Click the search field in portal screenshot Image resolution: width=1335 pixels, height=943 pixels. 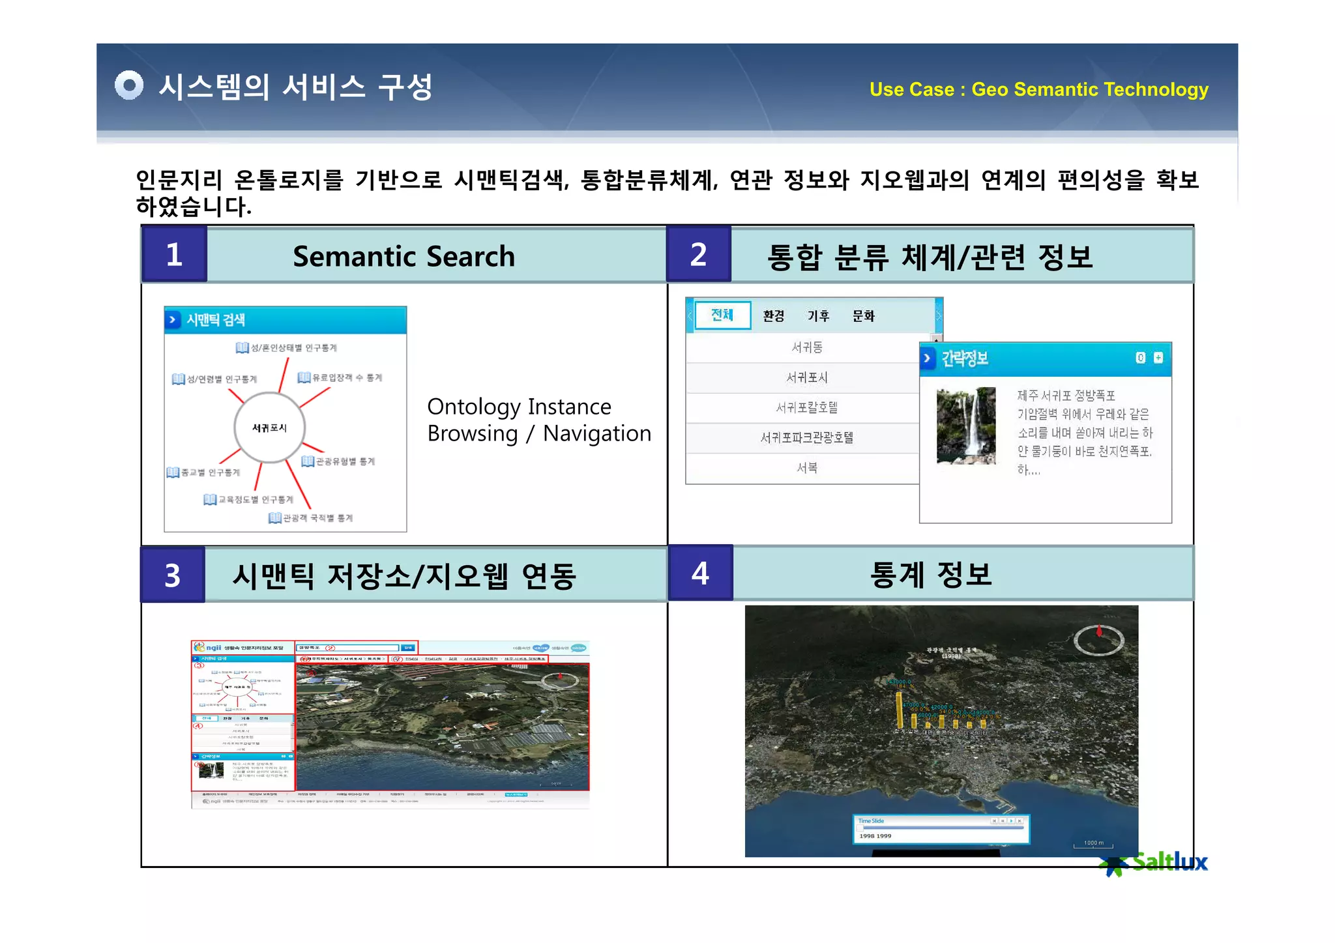tap(347, 648)
